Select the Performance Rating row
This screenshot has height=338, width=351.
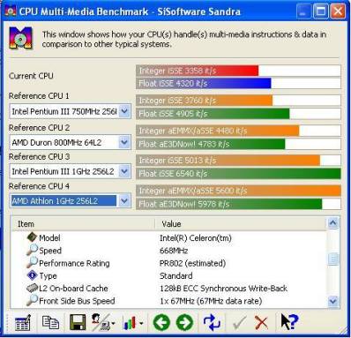tap(168, 263)
